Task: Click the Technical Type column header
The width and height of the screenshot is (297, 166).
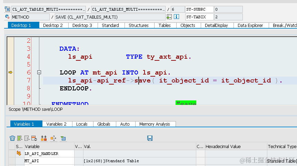Action: point(282,146)
